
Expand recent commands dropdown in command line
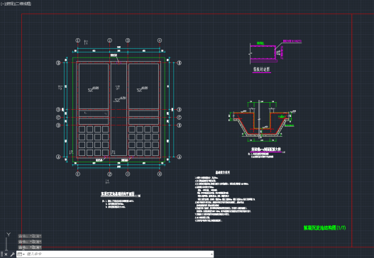click(21, 254)
